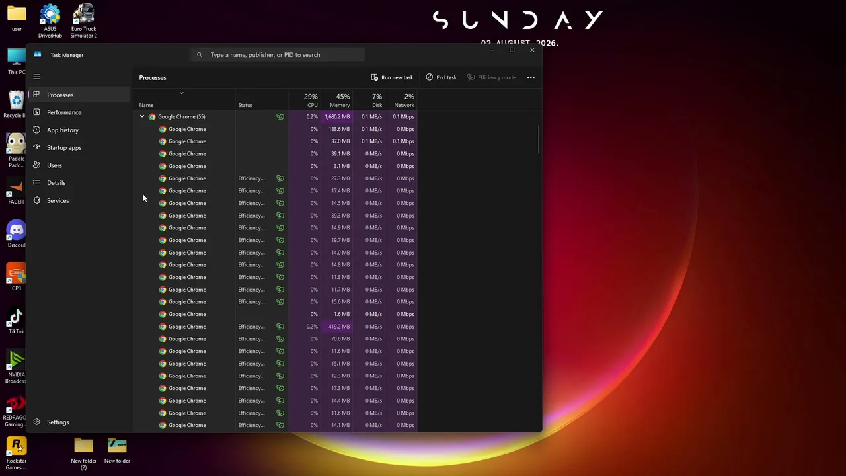Image resolution: width=846 pixels, height=476 pixels.
Task: Click the Chrome icon on the 188.6 MB row
Action: (163, 129)
